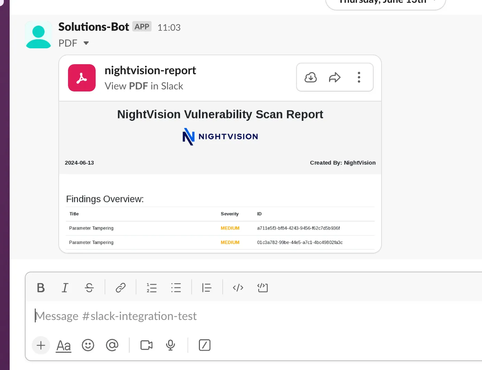Open the slash shortcuts menu
The height and width of the screenshot is (370, 482).
205,345
